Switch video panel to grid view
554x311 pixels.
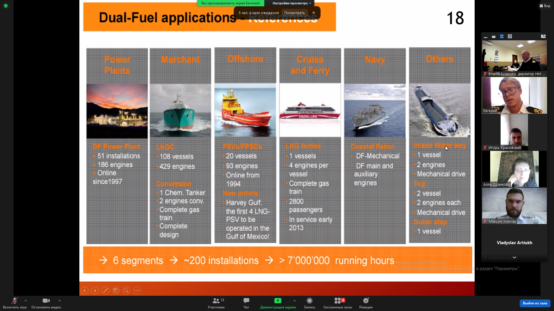(x=510, y=37)
